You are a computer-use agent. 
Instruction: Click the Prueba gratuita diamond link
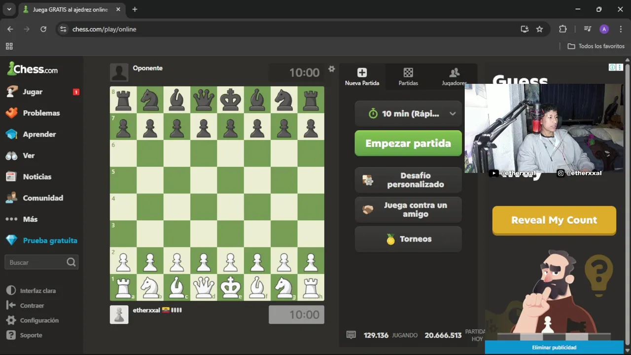41,241
